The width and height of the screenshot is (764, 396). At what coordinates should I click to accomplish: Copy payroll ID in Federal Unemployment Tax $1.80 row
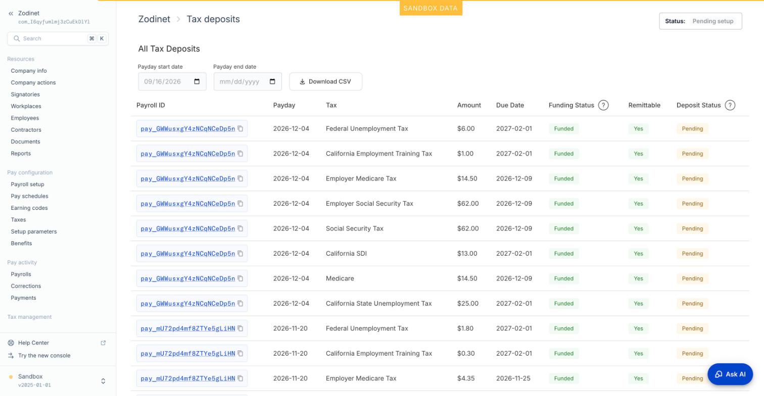(x=241, y=328)
